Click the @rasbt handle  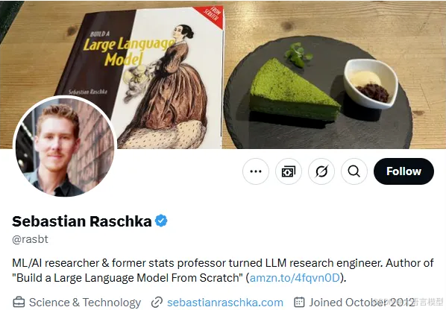(x=30, y=239)
